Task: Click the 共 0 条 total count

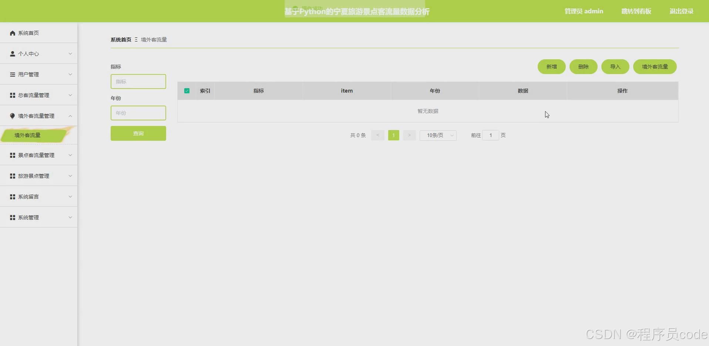Action: pyautogui.click(x=358, y=135)
